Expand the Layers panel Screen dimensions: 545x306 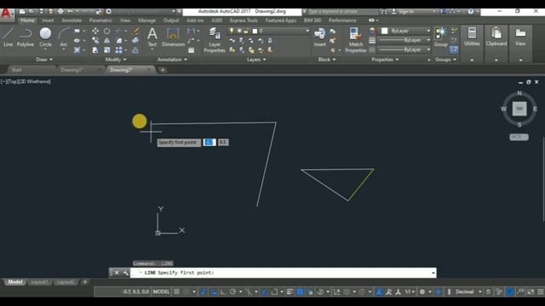[x=256, y=59]
